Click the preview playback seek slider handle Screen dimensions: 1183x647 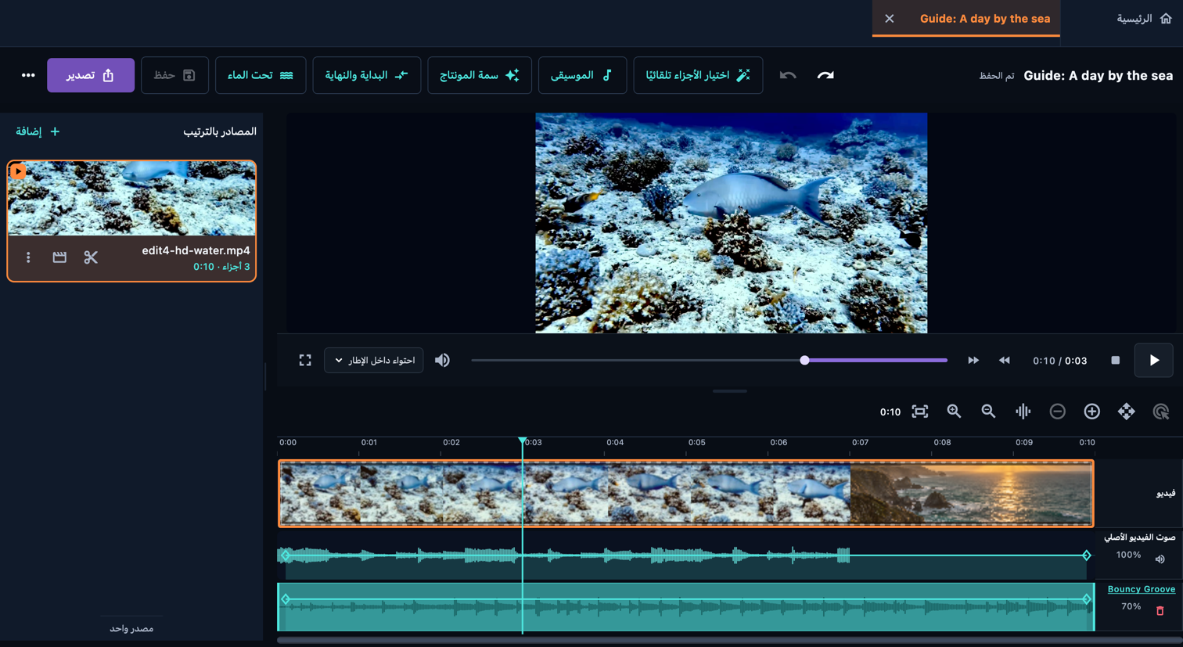click(x=804, y=360)
